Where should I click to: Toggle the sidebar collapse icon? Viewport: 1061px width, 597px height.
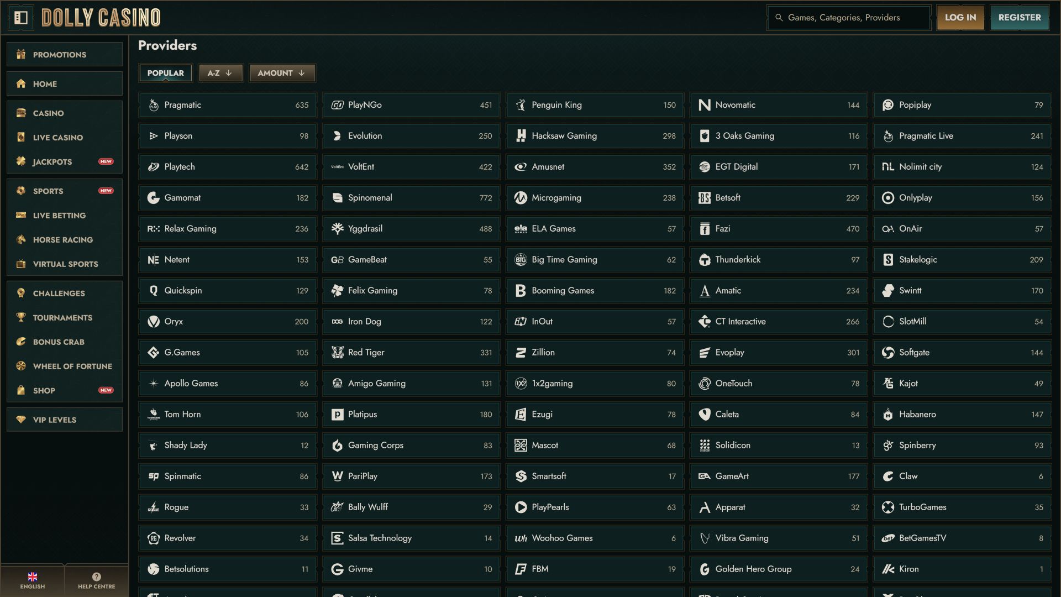pyautogui.click(x=21, y=18)
